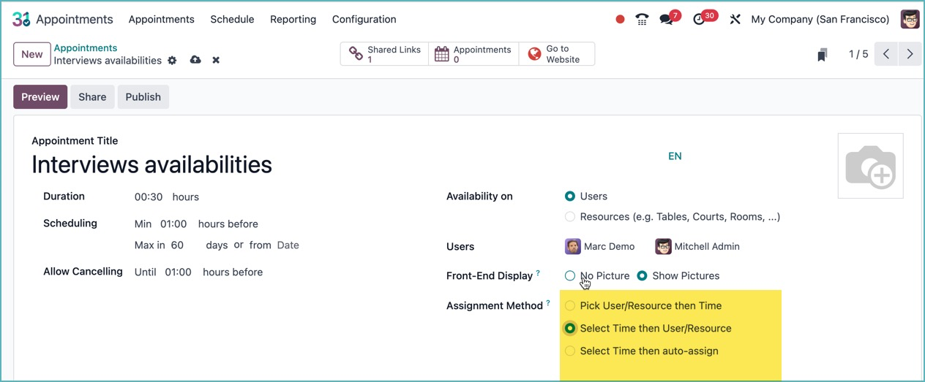Click the cloud save icon
This screenshot has height=382, width=925.
(195, 60)
